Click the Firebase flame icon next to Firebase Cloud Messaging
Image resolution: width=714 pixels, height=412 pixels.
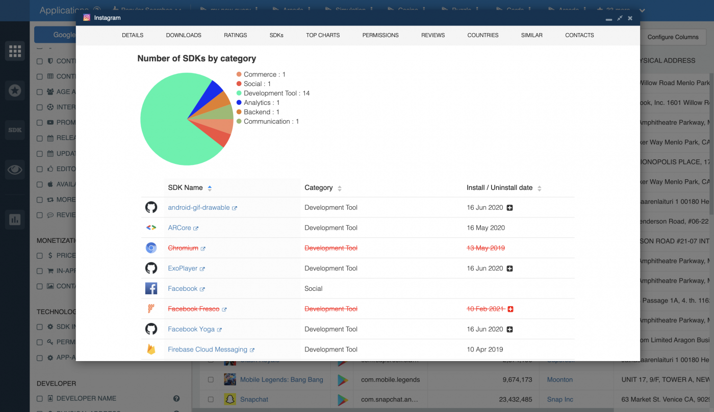[x=151, y=349]
